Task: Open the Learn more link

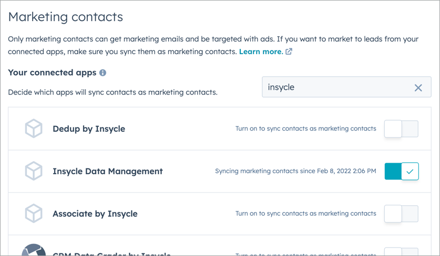Action: tap(261, 51)
